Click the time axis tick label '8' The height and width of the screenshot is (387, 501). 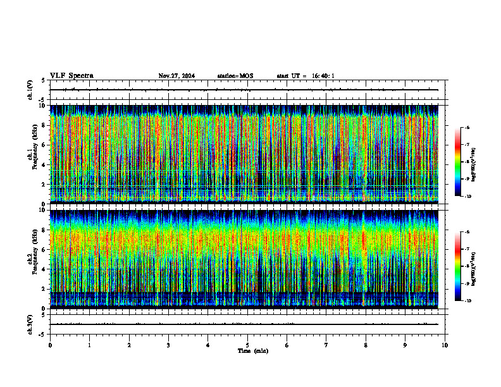pyautogui.click(x=366, y=345)
